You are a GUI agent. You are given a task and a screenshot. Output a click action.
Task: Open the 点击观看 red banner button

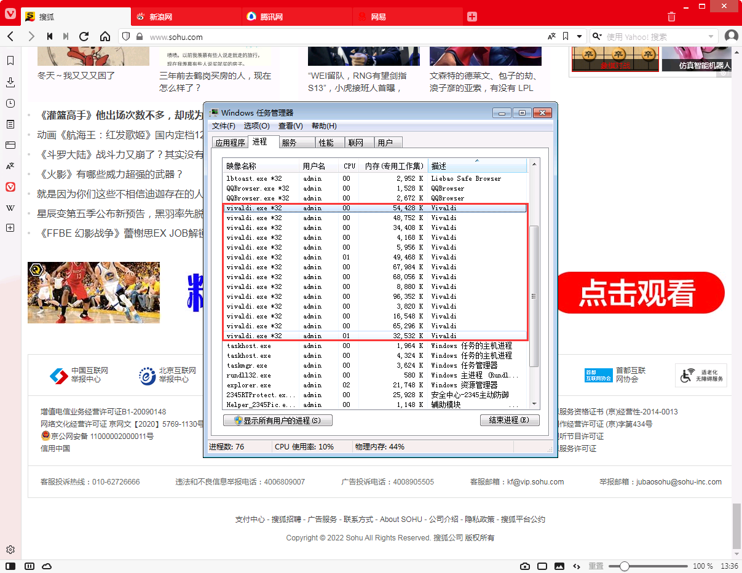(x=640, y=293)
